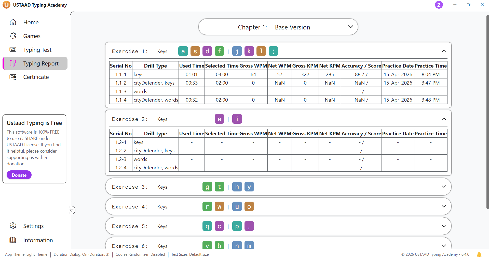This screenshot has height=259, width=489.
Task: Collapse the Exercise 2 panel
Action: pos(444,119)
